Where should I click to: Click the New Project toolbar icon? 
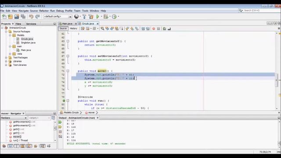[11, 17]
